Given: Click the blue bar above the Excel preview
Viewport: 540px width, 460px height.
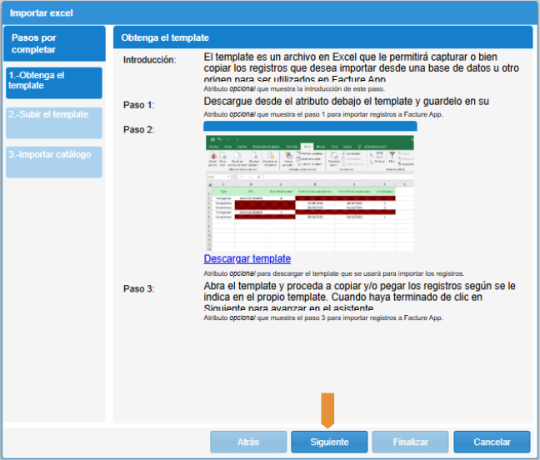Looking at the screenshot, I should 310,125.
